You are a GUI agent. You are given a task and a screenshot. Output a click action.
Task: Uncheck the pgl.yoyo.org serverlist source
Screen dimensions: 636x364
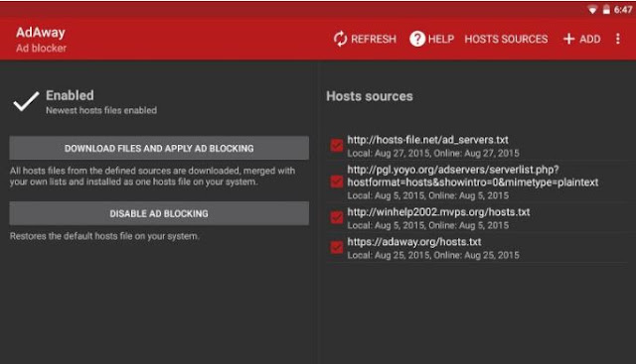(337, 182)
